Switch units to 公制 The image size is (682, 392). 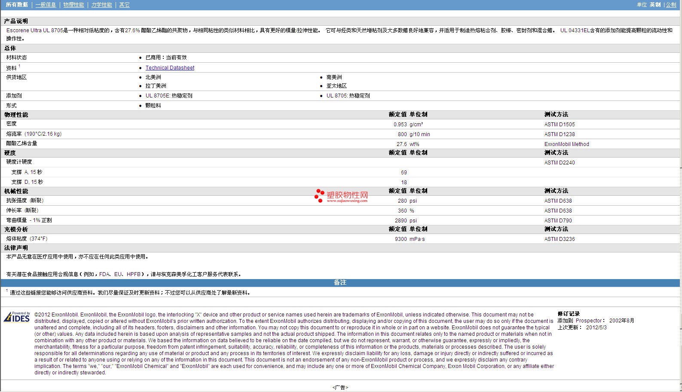point(671,5)
